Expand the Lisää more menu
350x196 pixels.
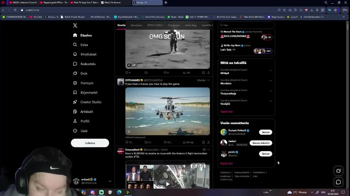[x=80, y=131]
